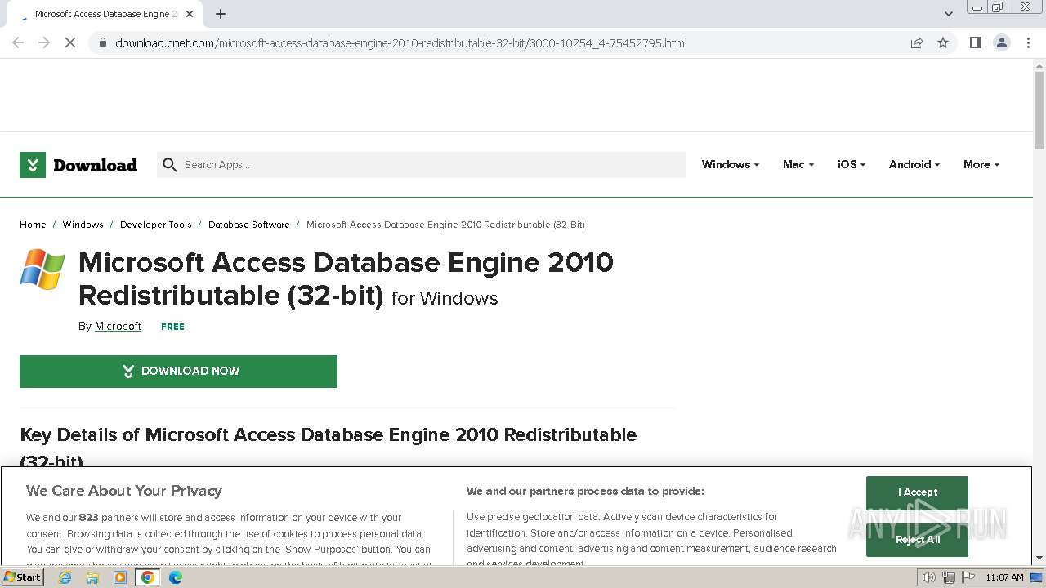Reject all cookies
1046x588 pixels.
(917, 540)
